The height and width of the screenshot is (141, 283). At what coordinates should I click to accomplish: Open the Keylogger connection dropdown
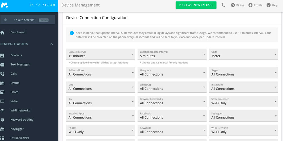point(243,116)
